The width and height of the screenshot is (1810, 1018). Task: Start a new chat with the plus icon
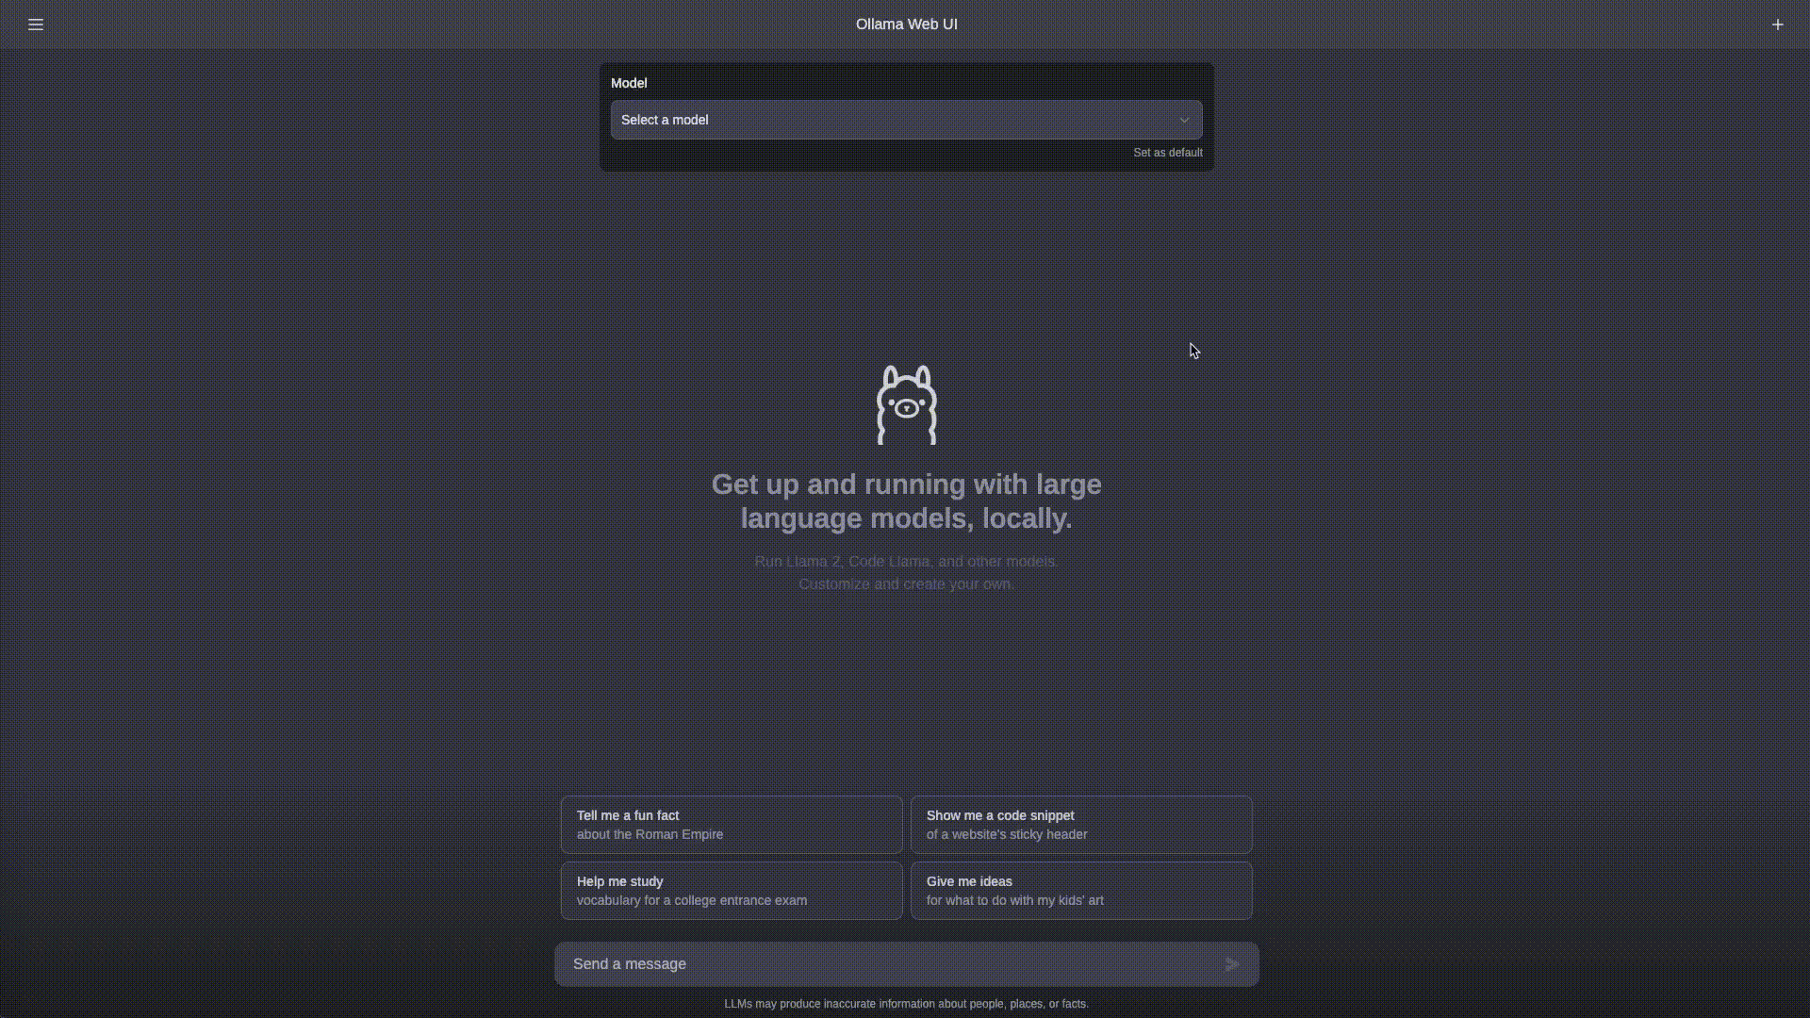[1778, 25]
